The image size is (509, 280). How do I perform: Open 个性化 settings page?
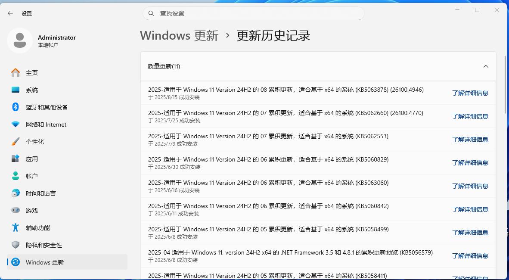pos(67,141)
